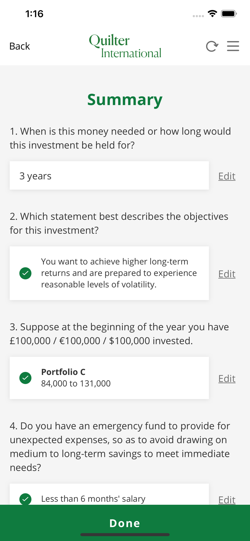Select the Portfolio C answer card
The width and height of the screenshot is (250, 541).
(109, 378)
